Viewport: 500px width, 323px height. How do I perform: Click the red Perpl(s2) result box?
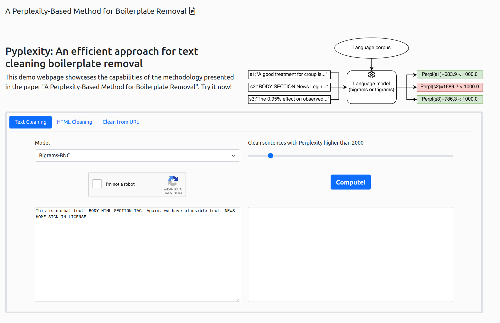pos(450,87)
